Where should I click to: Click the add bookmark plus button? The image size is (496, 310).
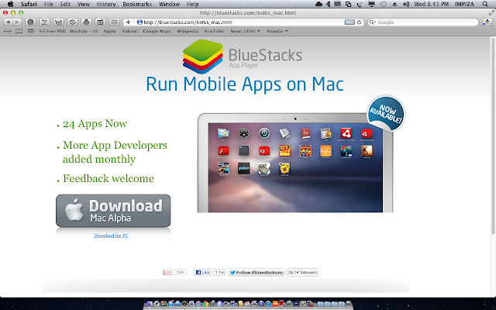pyautogui.click(x=128, y=22)
